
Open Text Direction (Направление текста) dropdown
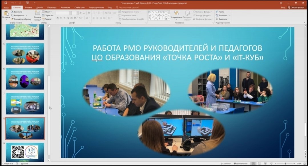129,12
